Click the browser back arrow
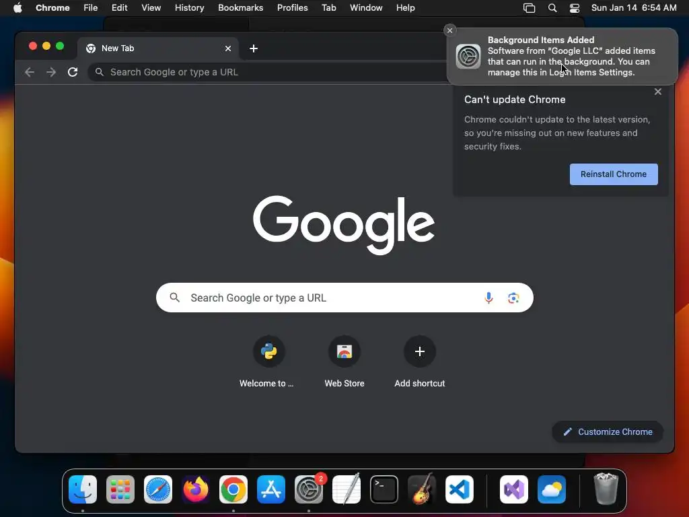Screen dimensions: 689x517 (30, 72)
